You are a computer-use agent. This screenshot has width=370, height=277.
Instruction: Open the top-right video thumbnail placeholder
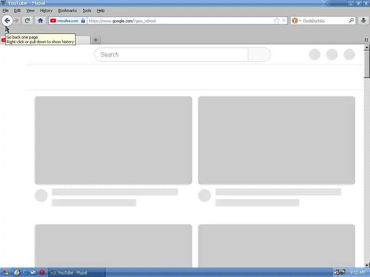pos(276,140)
